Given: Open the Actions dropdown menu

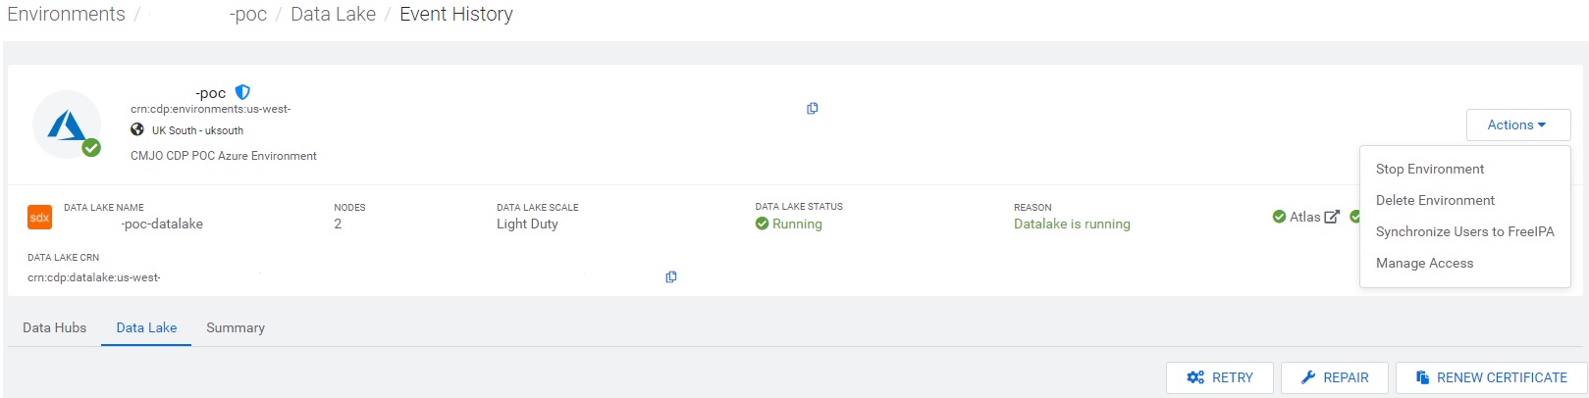Looking at the screenshot, I should 1517,124.
